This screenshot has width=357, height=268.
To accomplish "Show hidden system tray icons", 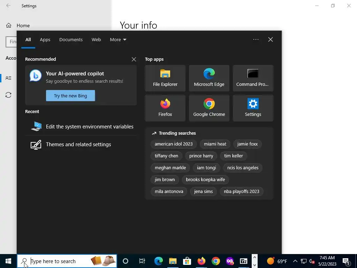I will pos(295,261).
